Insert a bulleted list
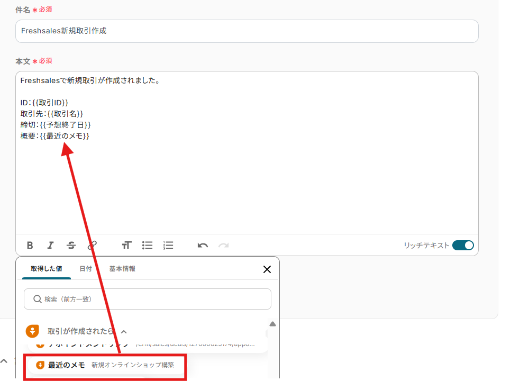Image resolution: width=511 pixels, height=381 pixels. [147, 245]
